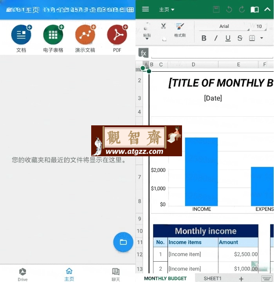Open the Drive tab
The image size is (274, 282).
(x=23, y=275)
